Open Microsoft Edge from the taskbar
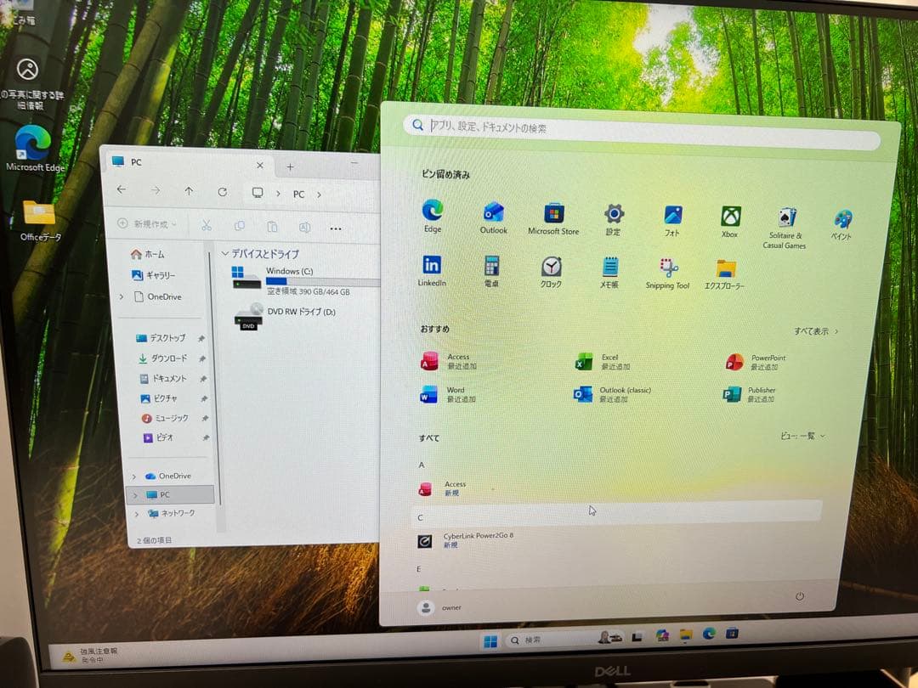The image size is (918, 688). coord(709,634)
